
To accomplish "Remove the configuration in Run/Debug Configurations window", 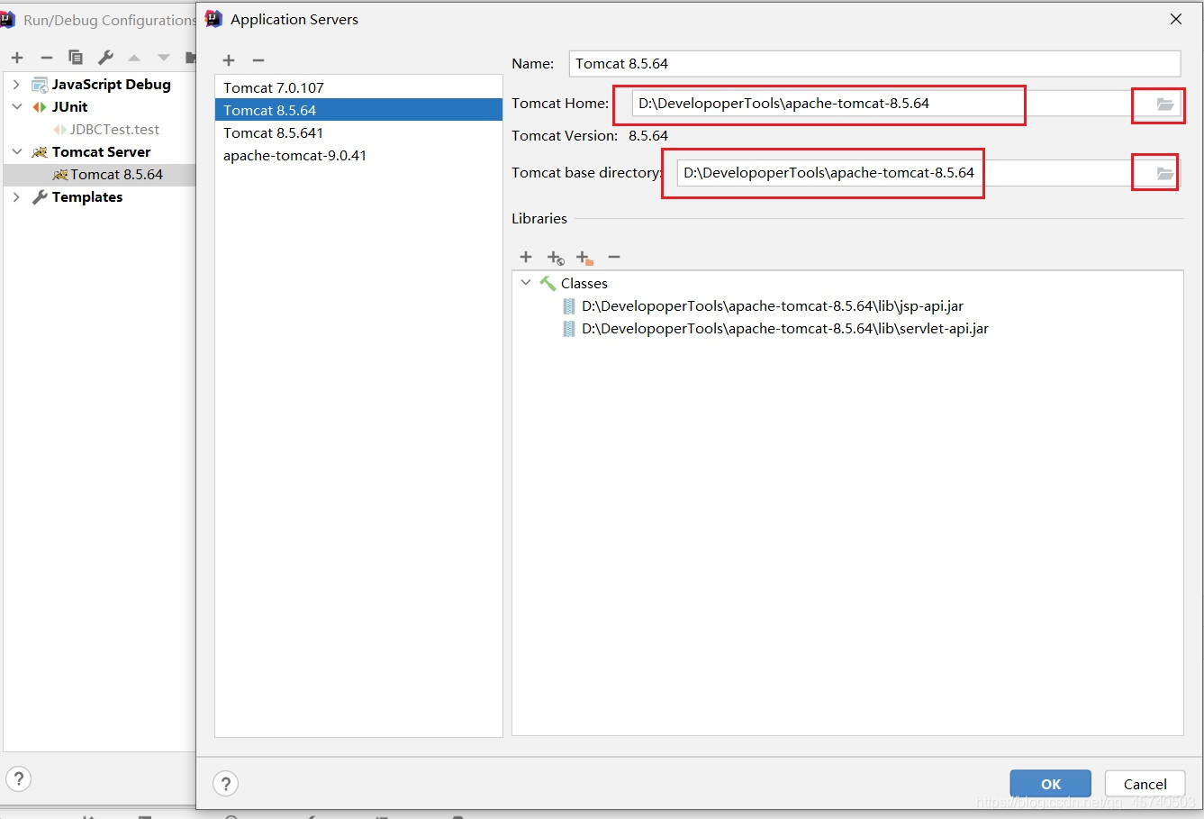I will (47, 58).
